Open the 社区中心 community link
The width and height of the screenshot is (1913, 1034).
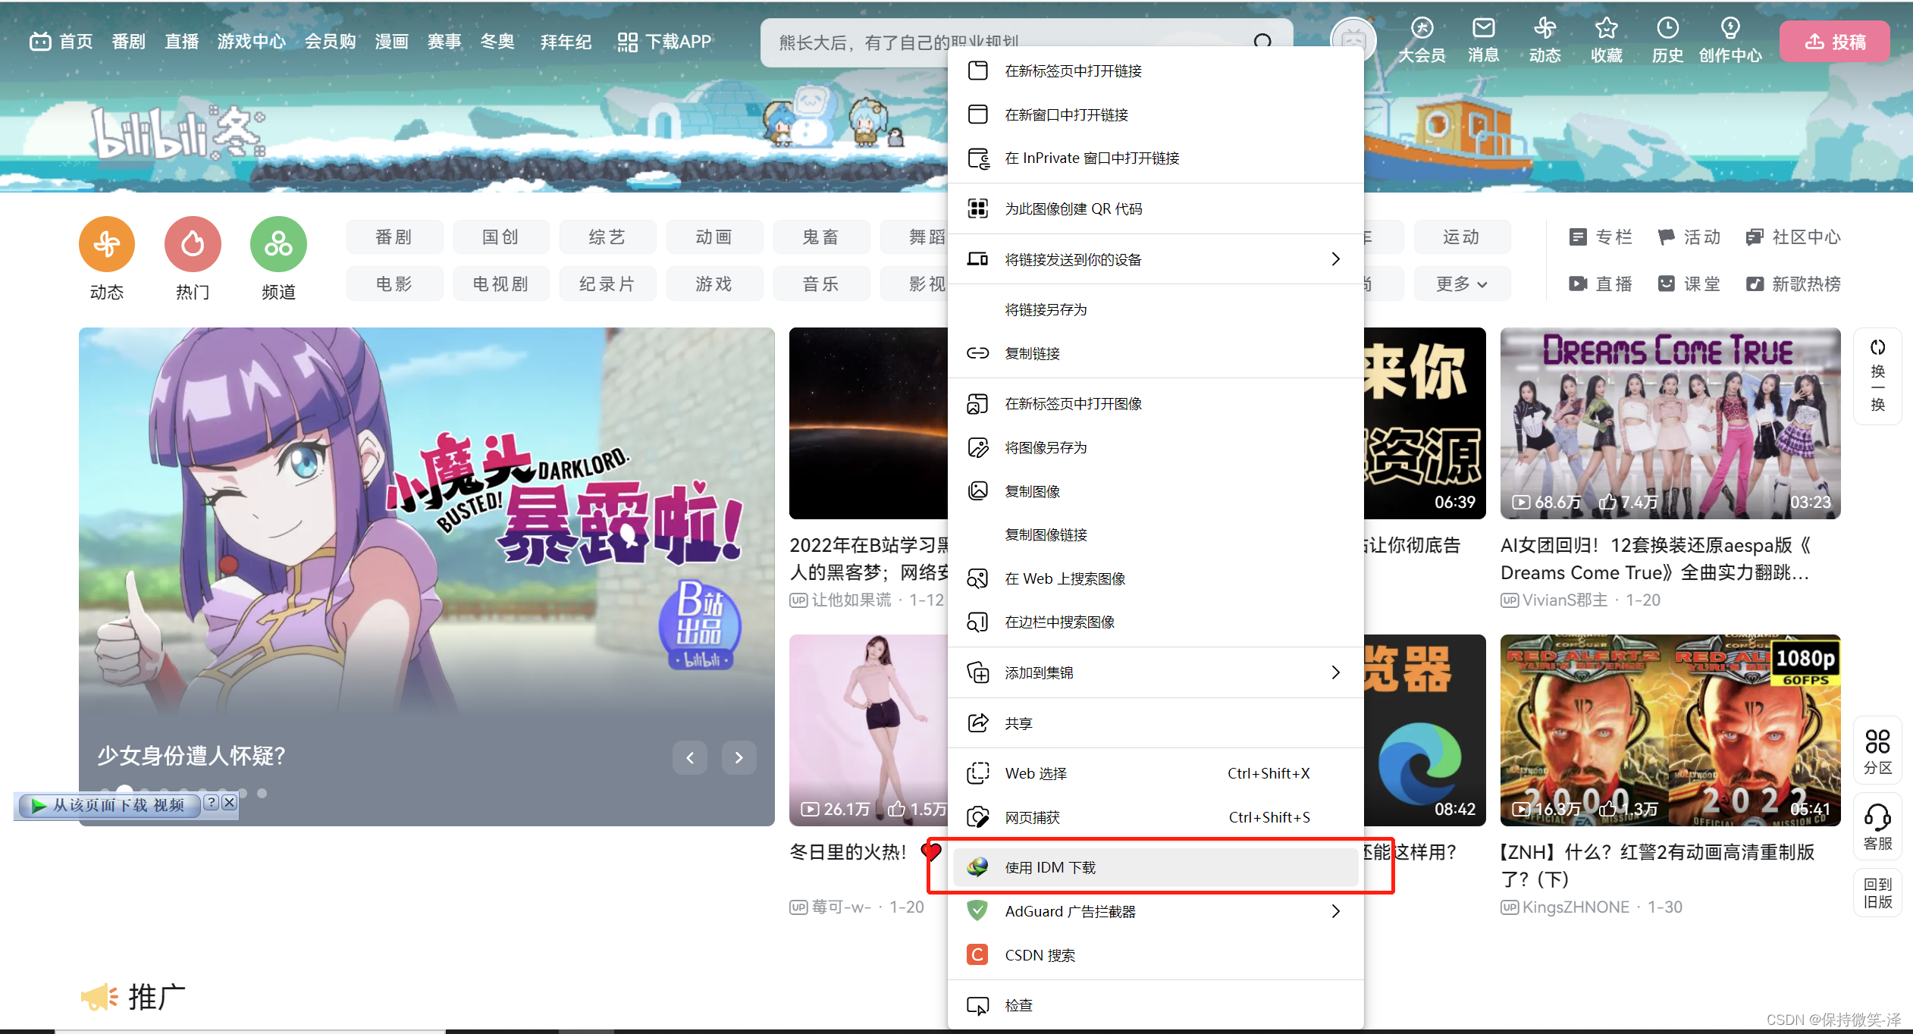(1792, 237)
